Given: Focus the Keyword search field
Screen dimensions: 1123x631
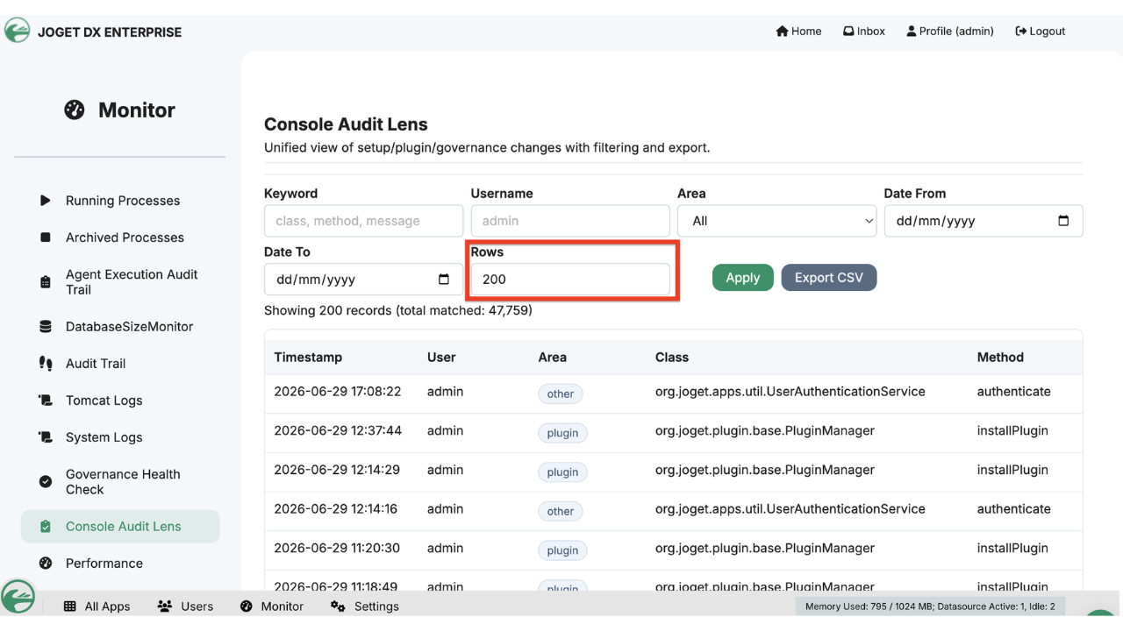Looking at the screenshot, I should pos(363,221).
